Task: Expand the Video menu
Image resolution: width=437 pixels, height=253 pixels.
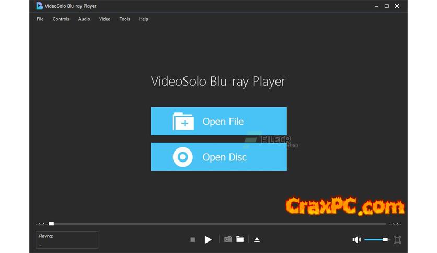Action: pyautogui.click(x=105, y=19)
